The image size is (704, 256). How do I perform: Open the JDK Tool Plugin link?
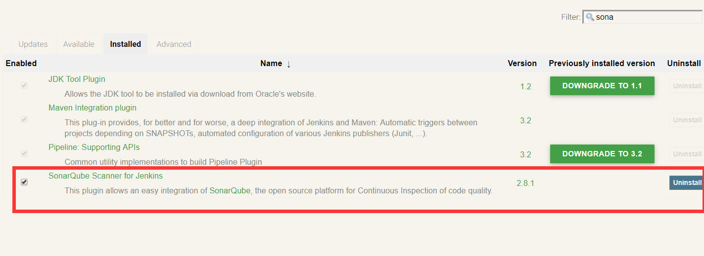[x=77, y=79]
